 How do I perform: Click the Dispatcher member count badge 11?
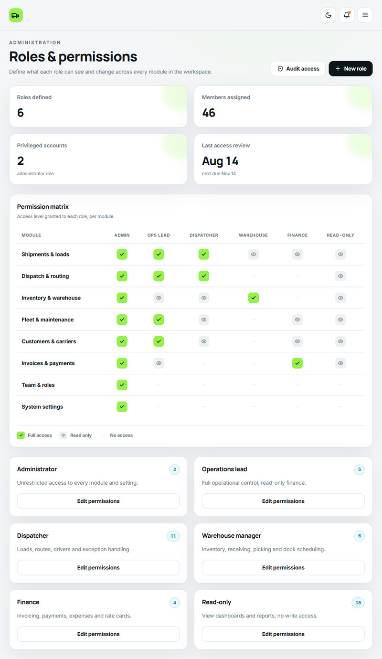click(x=173, y=536)
